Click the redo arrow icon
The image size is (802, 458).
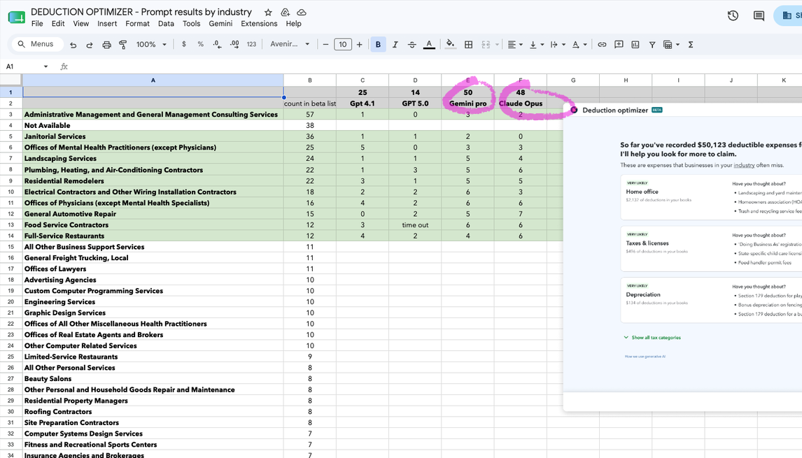click(90, 45)
